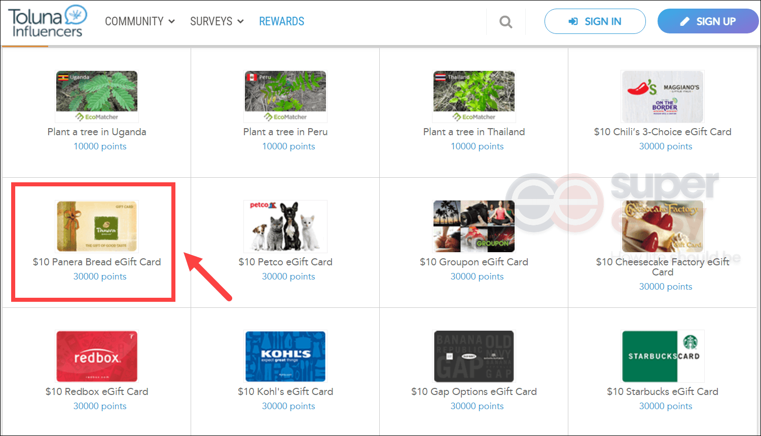Open the $10 Gap Options eGift Card link

click(474, 391)
